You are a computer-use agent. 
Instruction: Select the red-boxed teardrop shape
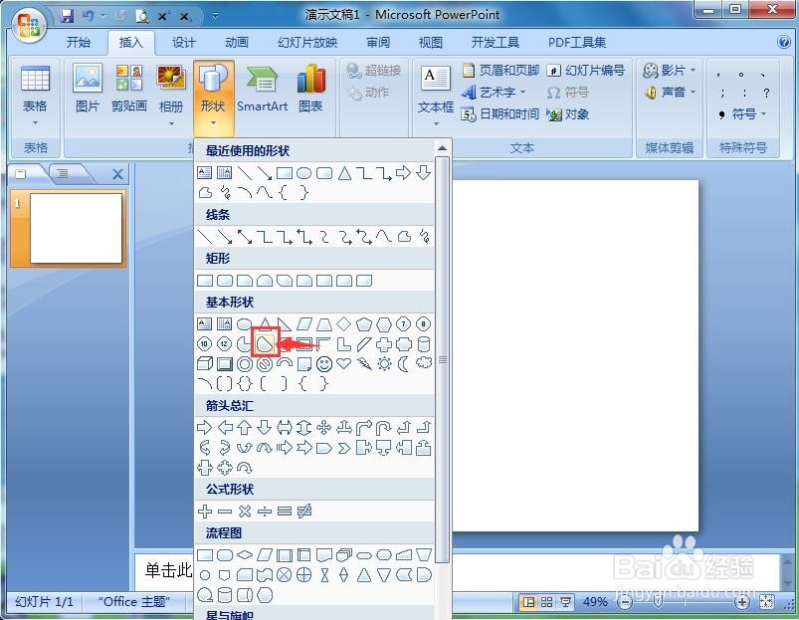click(x=266, y=343)
